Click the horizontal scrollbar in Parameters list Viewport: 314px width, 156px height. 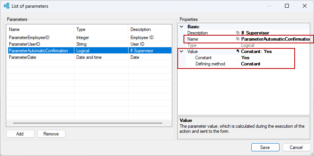tap(88, 123)
